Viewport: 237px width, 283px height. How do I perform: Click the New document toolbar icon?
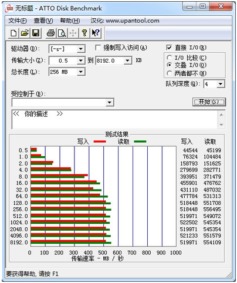pyautogui.click(x=13, y=33)
